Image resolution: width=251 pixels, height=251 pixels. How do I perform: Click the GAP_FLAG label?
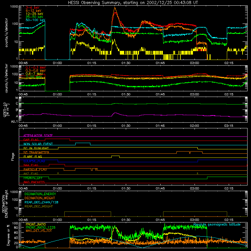click(31, 140)
